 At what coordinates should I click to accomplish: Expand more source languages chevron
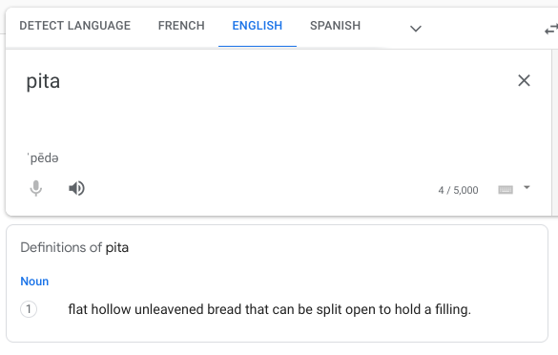[x=416, y=29]
